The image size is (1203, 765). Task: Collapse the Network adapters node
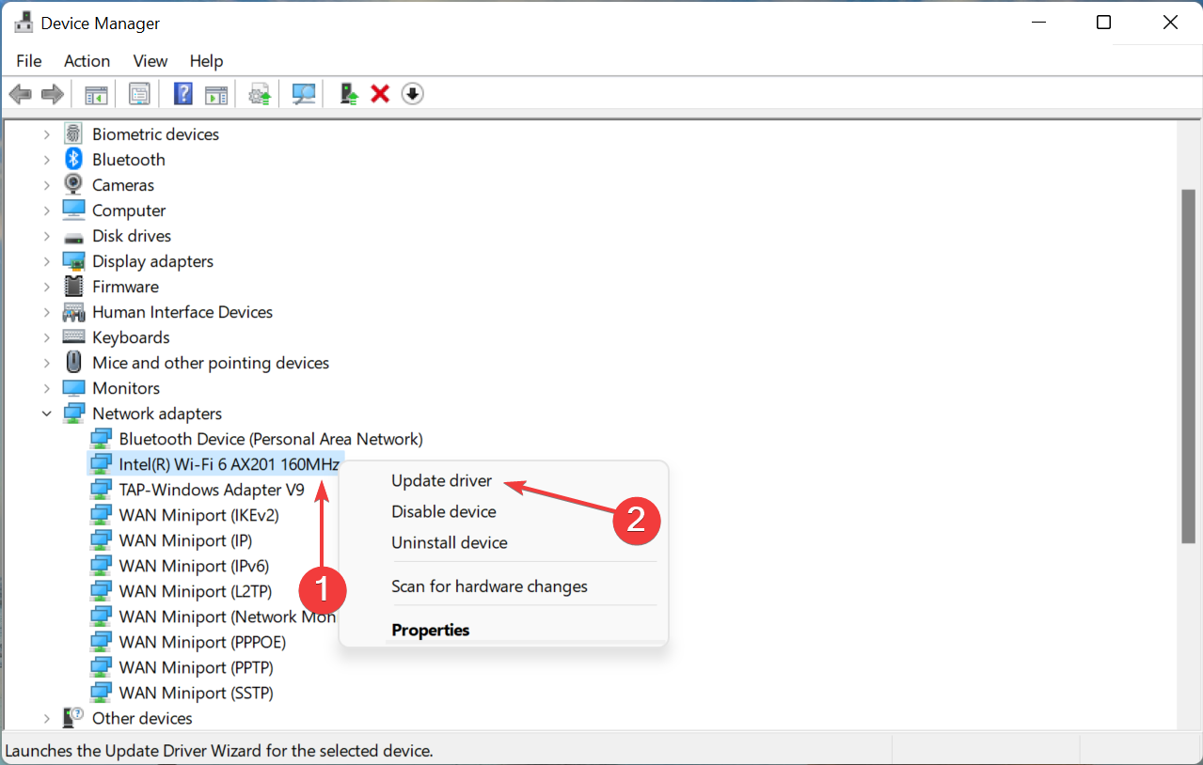[47, 414]
